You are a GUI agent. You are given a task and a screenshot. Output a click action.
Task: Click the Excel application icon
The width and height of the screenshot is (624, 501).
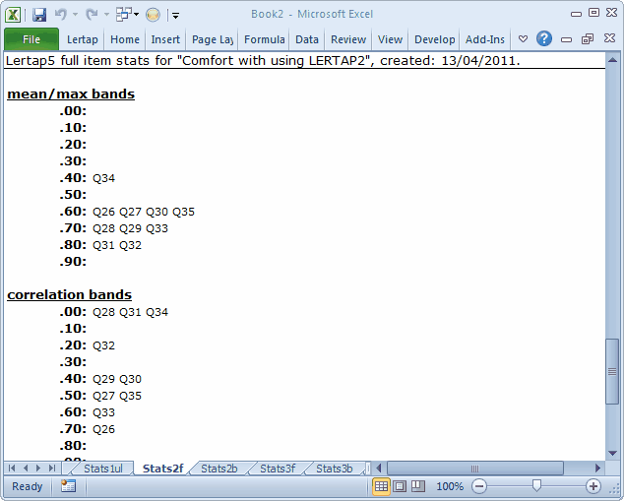pyautogui.click(x=13, y=15)
